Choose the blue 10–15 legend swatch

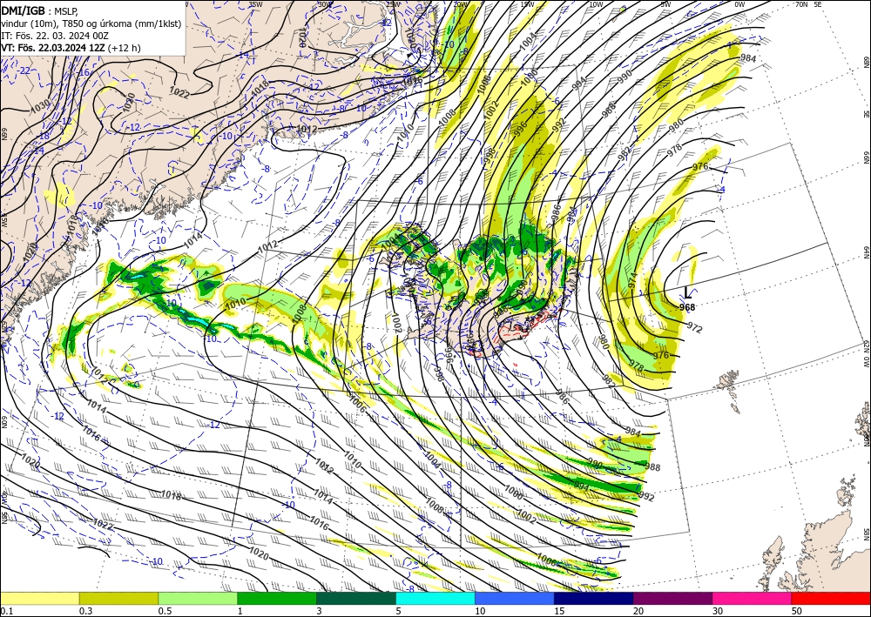515,598
